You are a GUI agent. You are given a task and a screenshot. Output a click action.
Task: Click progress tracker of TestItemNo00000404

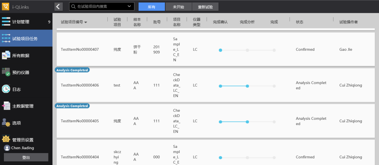[x=247, y=158]
